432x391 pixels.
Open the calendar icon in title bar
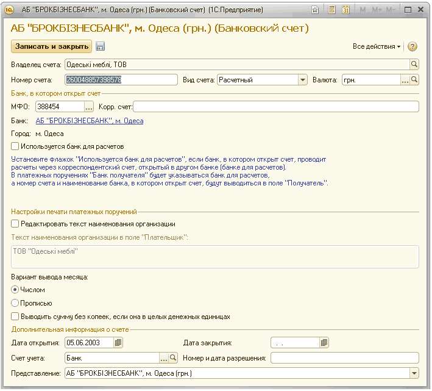tap(346, 10)
